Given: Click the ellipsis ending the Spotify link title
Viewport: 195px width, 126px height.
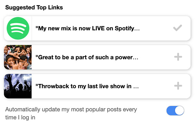Looking at the screenshot, I should (137, 30).
